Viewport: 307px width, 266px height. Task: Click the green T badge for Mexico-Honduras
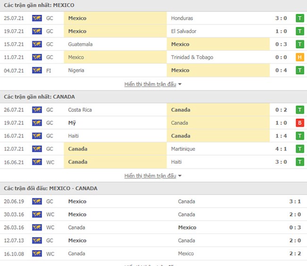[x=299, y=18]
